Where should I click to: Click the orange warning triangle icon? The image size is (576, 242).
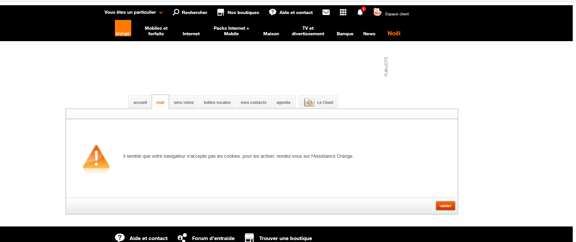point(96,156)
